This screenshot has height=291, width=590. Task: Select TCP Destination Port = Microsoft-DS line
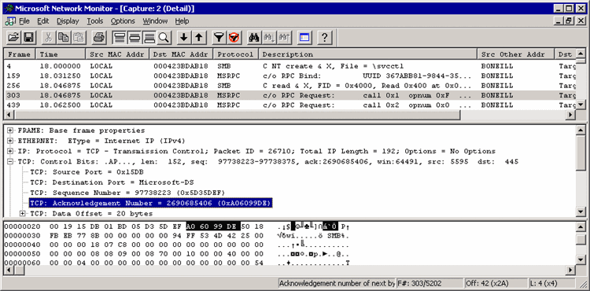(x=112, y=182)
